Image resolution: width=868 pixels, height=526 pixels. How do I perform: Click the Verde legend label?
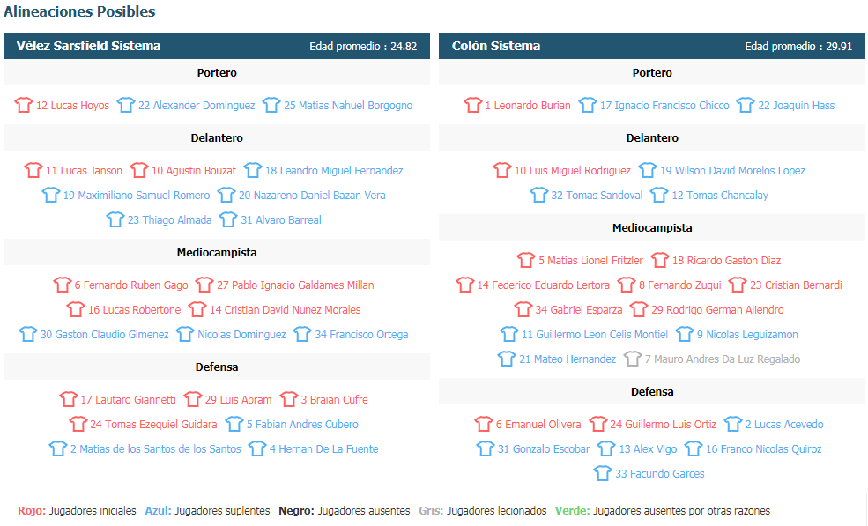tap(572, 511)
